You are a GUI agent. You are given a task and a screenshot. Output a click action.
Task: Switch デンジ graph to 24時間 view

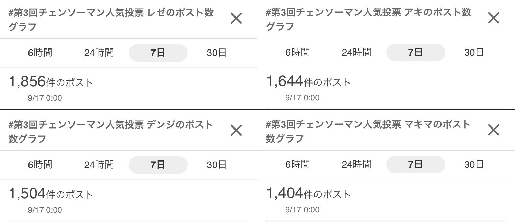tap(99, 165)
